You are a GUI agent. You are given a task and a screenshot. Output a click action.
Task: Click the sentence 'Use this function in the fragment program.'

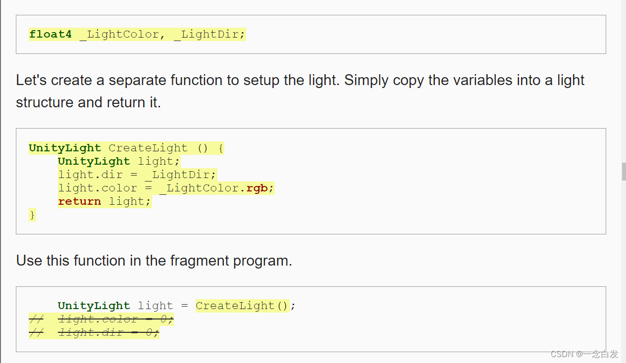coord(154,260)
